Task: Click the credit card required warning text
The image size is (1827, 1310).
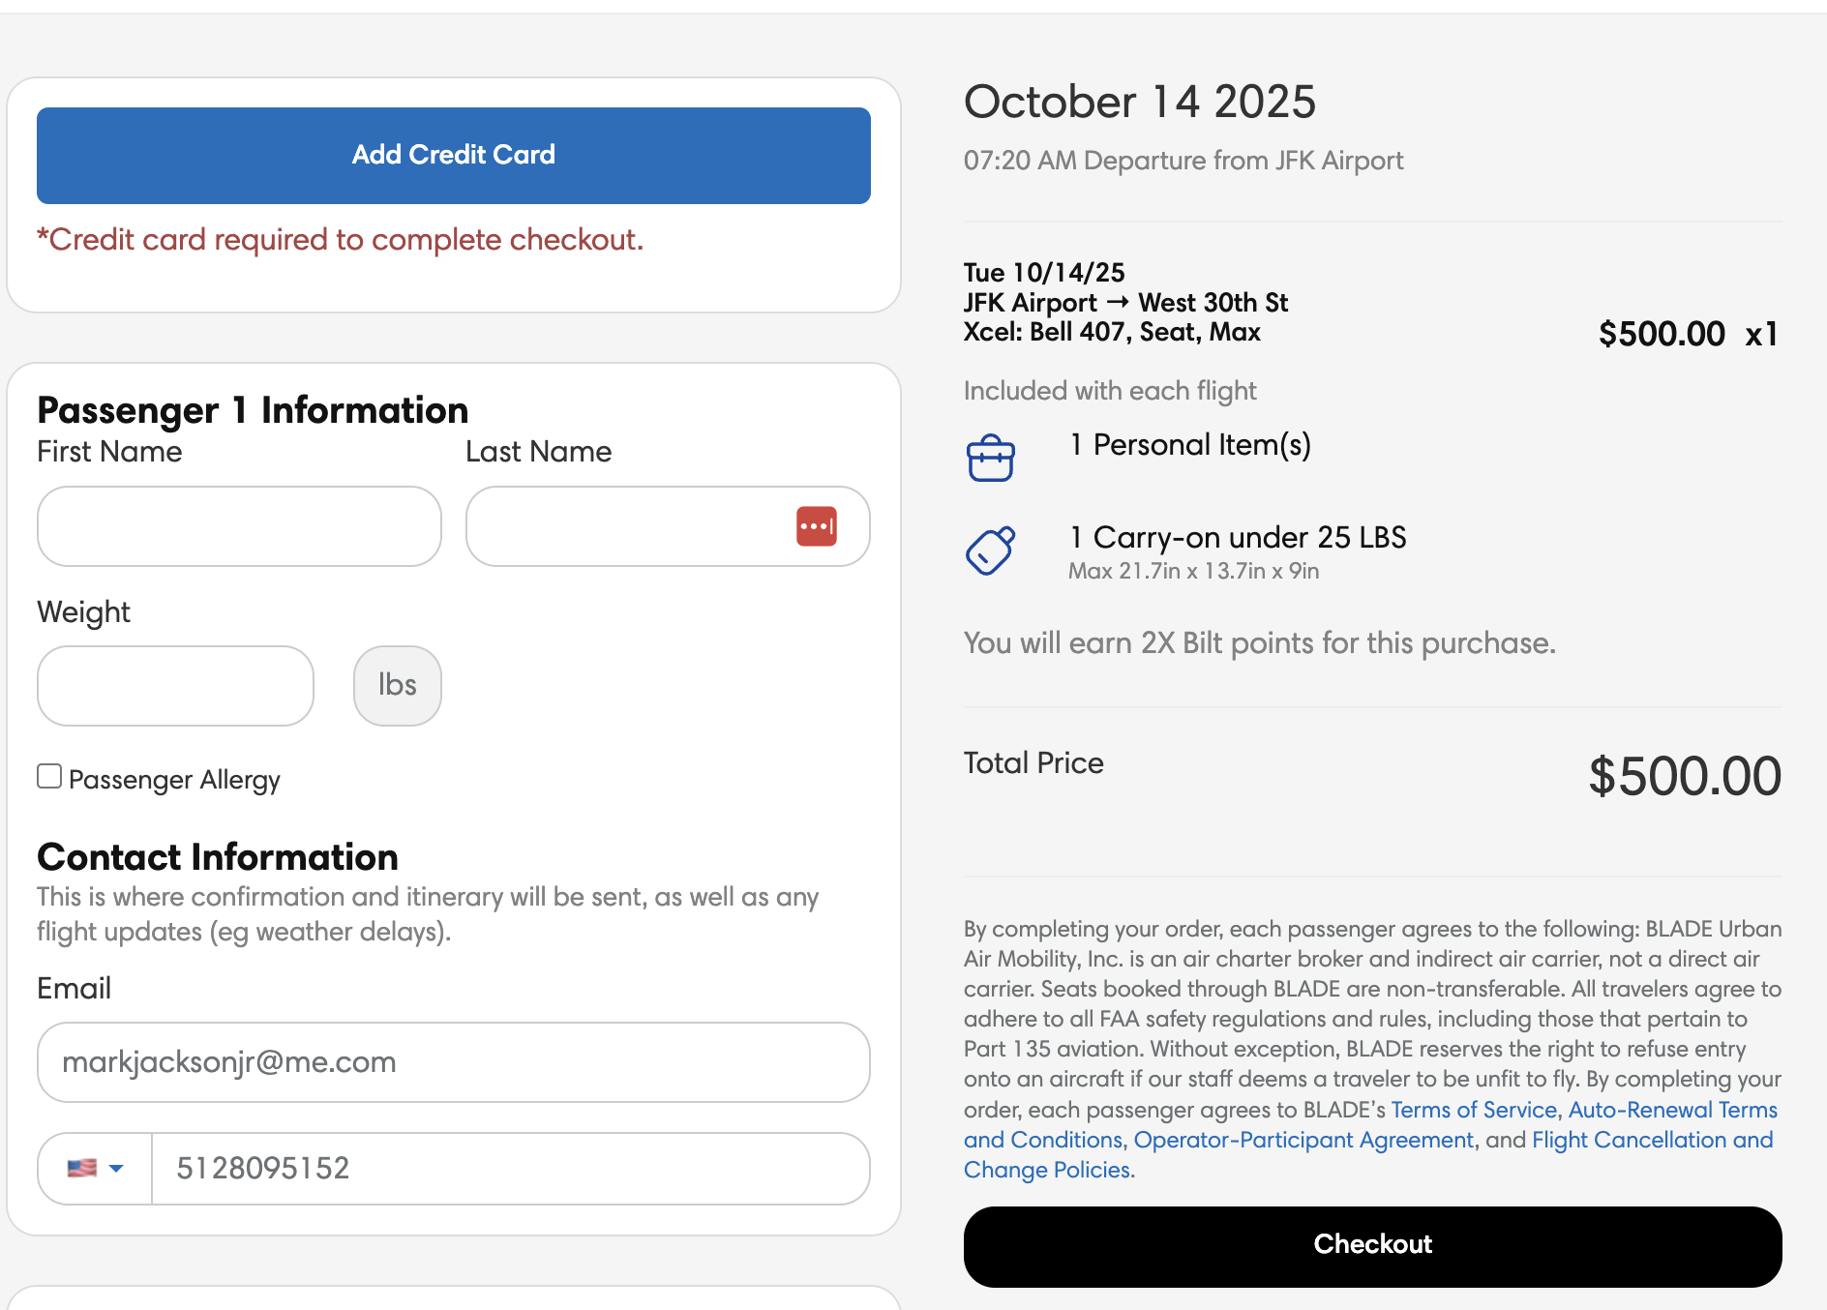Action: click(340, 239)
